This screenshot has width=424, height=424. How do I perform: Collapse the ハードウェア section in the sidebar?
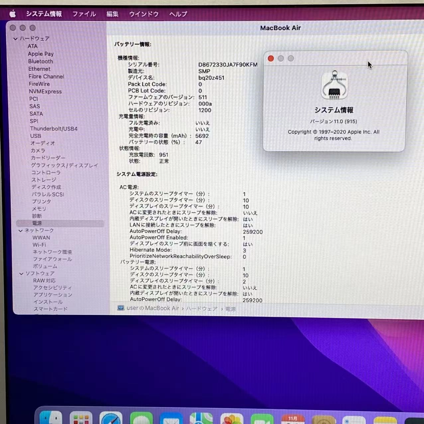(15, 39)
